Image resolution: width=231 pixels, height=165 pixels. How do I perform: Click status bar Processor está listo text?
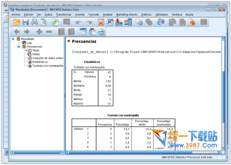(x=187, y=157)
